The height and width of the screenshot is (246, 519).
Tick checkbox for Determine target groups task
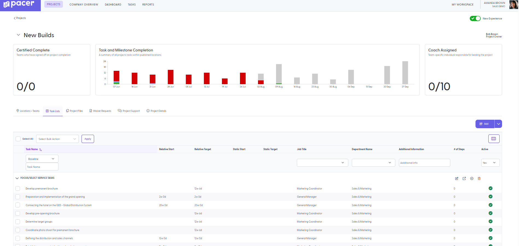[18, 222]
